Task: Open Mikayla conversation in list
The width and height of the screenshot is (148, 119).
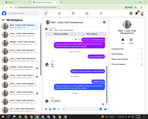Action: click(20, 43)
